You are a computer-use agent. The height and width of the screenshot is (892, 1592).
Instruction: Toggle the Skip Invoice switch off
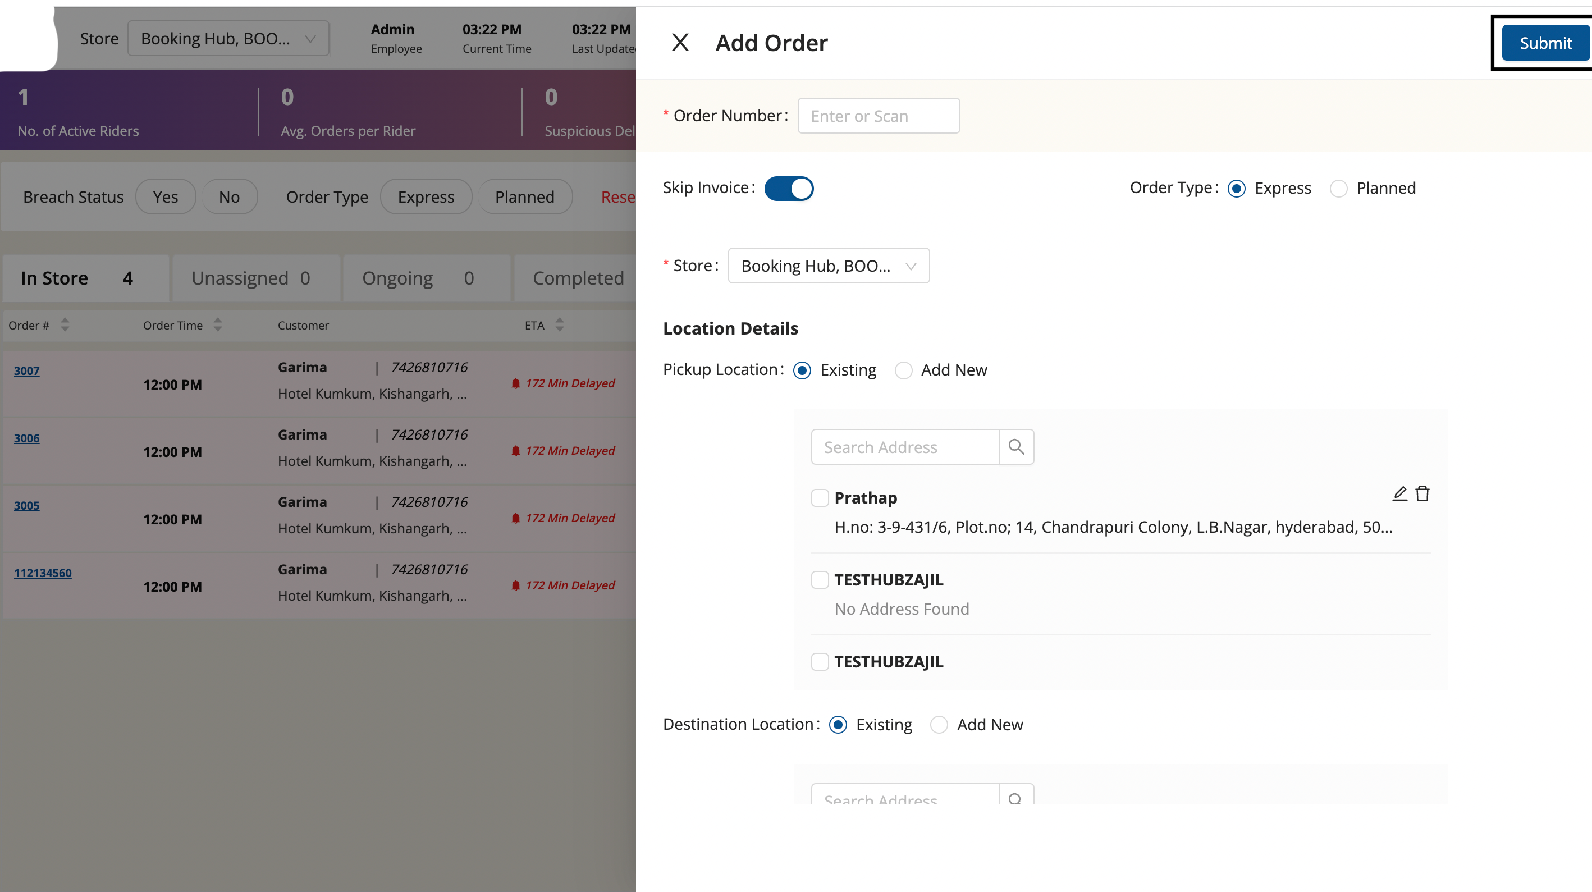tap(789, 189)
